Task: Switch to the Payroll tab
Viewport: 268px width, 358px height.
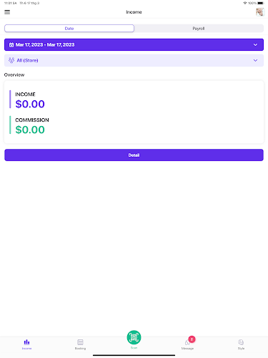Action: (199, 29)
